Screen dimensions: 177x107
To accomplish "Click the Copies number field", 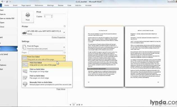I will [47, 17].
